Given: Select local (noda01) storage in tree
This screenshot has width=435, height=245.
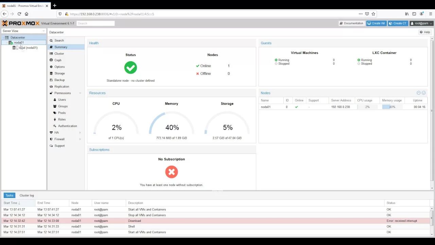Looking at the screenshot, I should pos(28,48).
